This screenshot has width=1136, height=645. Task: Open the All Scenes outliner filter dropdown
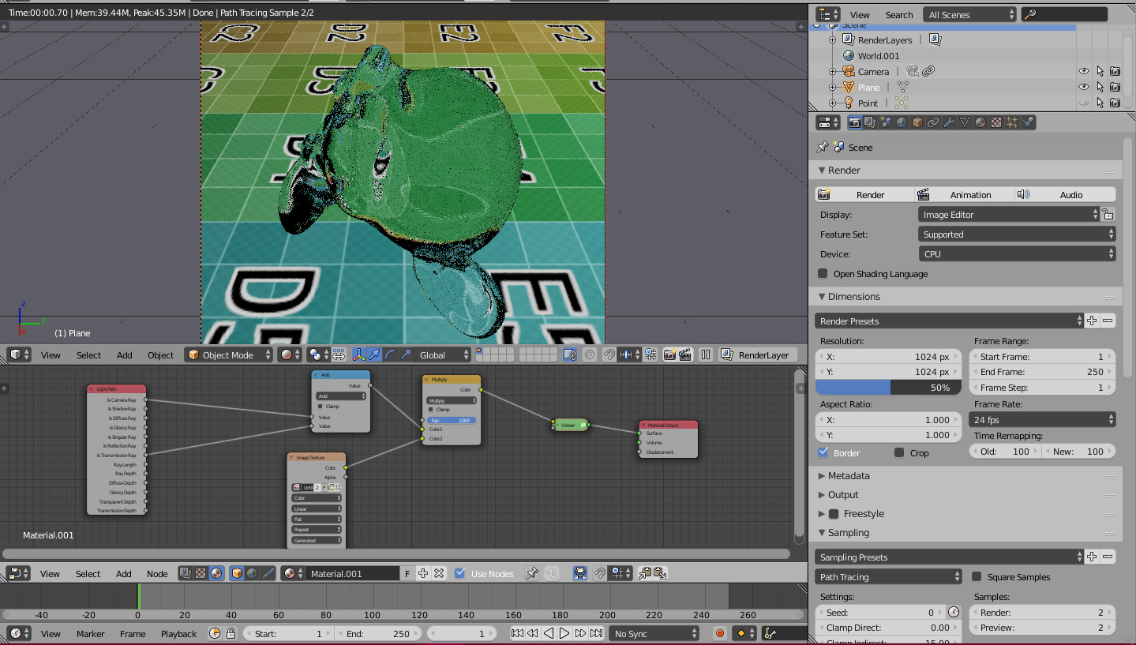tap(970, 14)
